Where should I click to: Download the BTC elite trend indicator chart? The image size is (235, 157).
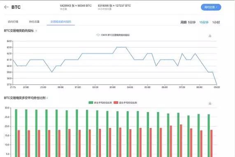(x=210, y=36)
